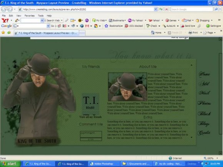Open My Yahoo! from the toolbar
The width and height of the screenshot is (223, 167).
[135, 20]
